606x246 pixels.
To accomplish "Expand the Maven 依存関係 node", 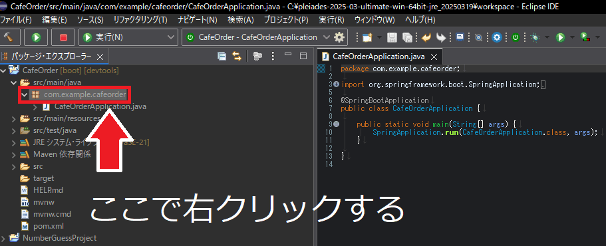I will coord(14,154).
